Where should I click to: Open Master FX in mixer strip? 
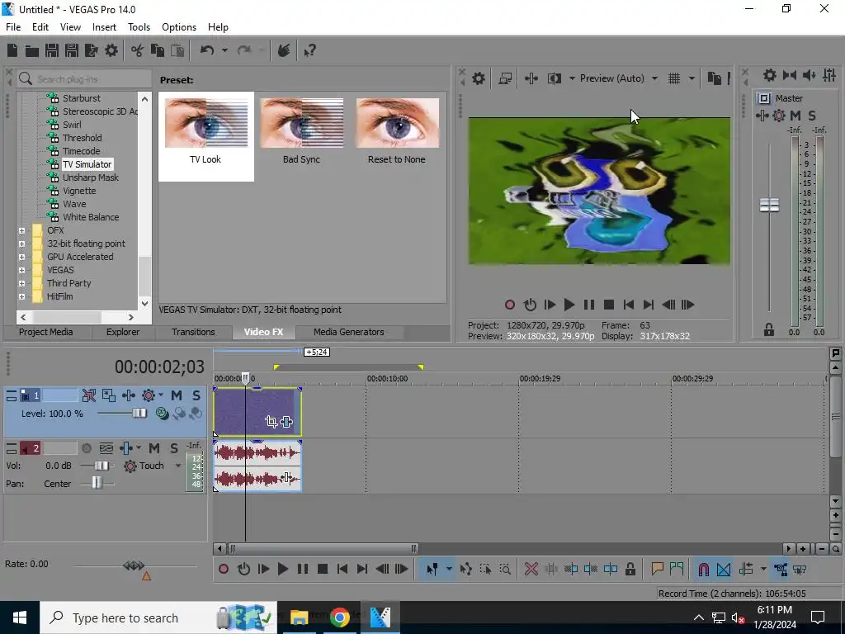tap(762, 116)
